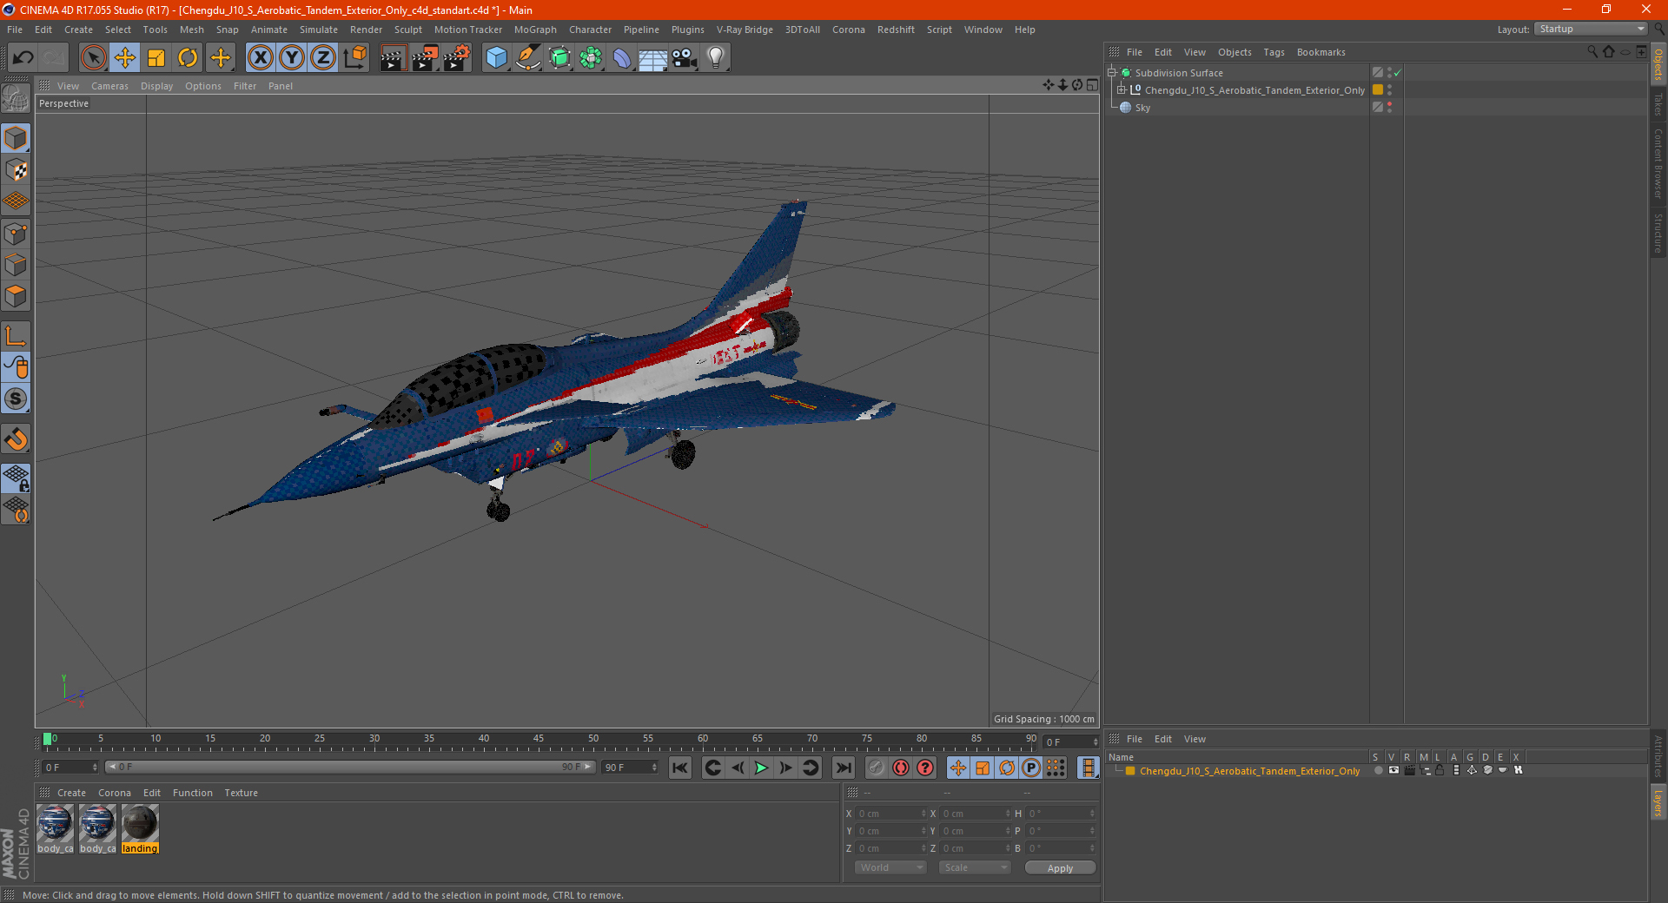
Task: Toggle the Y axis lock
Action: pyautogui.click(x=292, y=58)
